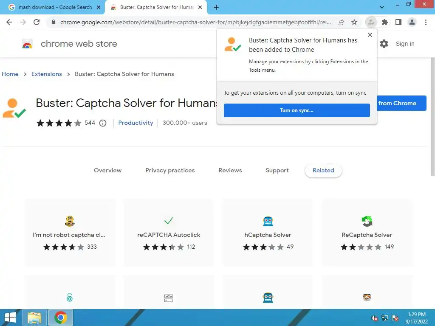This screenshot has width=435, height=326.
Task: Reload the current page
Action: pyautogui.click(x=37, y=22)
